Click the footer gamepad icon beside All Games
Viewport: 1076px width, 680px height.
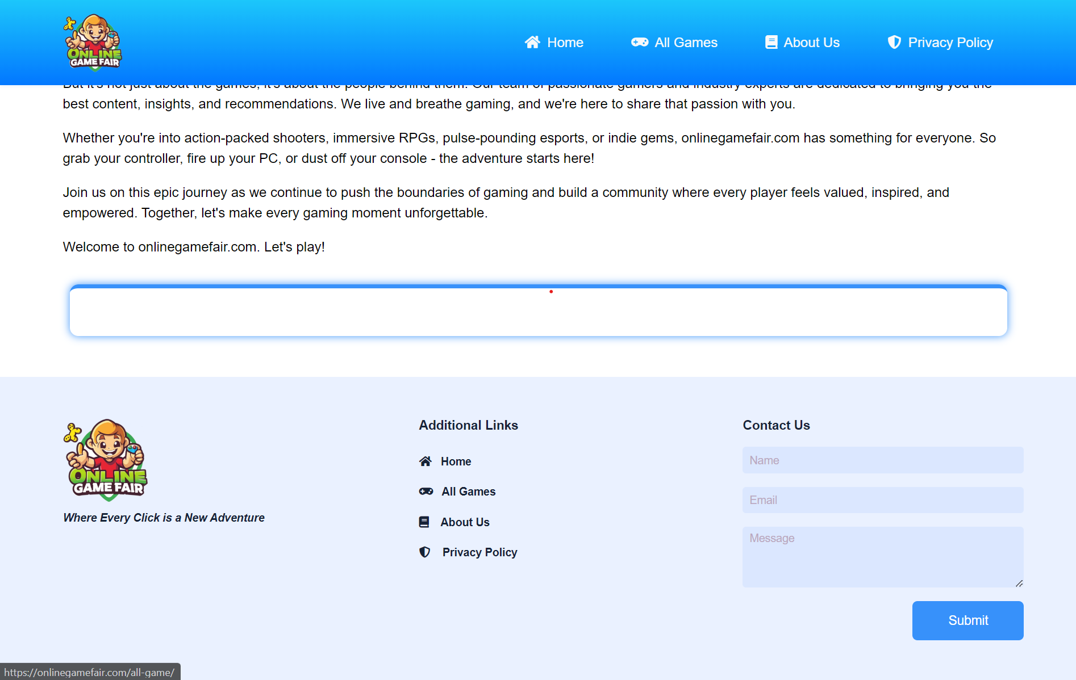click(x=426, y=492)
